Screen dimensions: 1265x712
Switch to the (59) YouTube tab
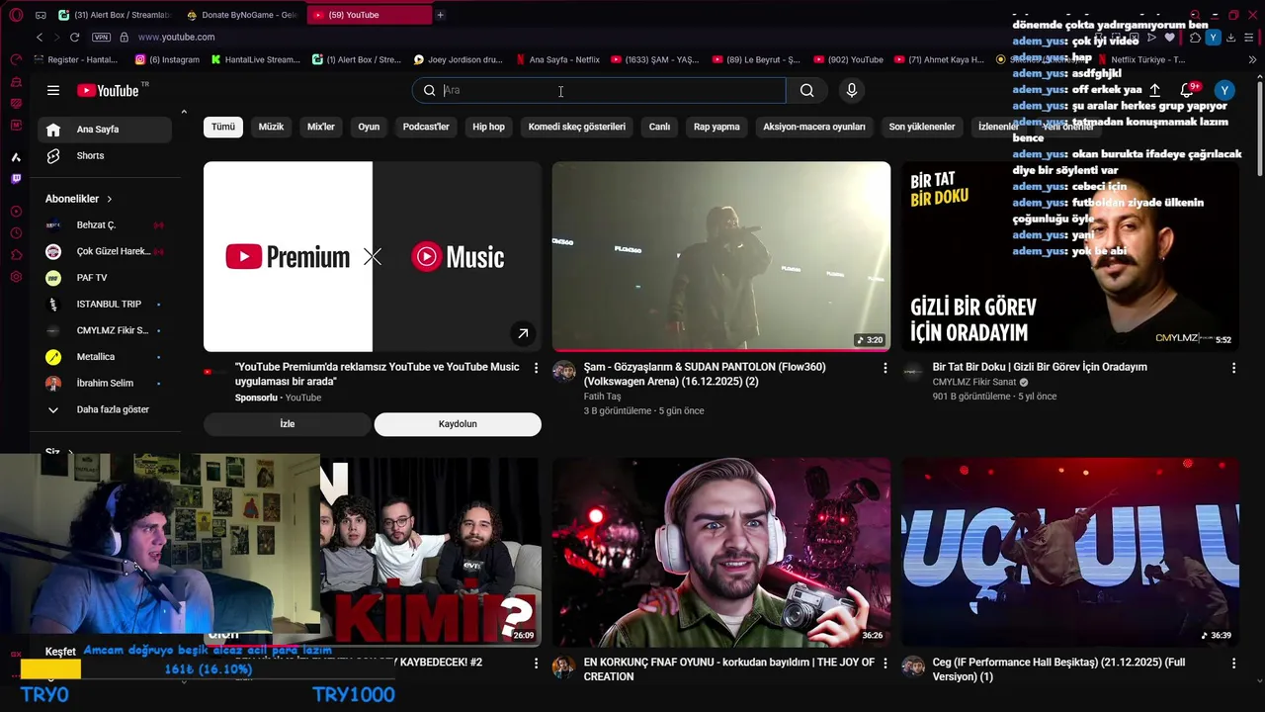370,15
